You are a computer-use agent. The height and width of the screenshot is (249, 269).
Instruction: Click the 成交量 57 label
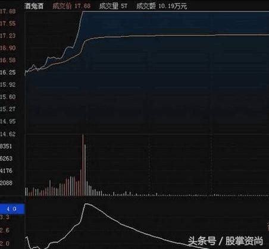(x=113, y=6)
